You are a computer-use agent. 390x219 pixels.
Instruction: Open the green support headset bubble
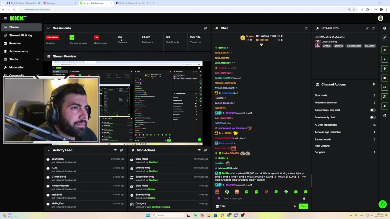tap(382, 204)
